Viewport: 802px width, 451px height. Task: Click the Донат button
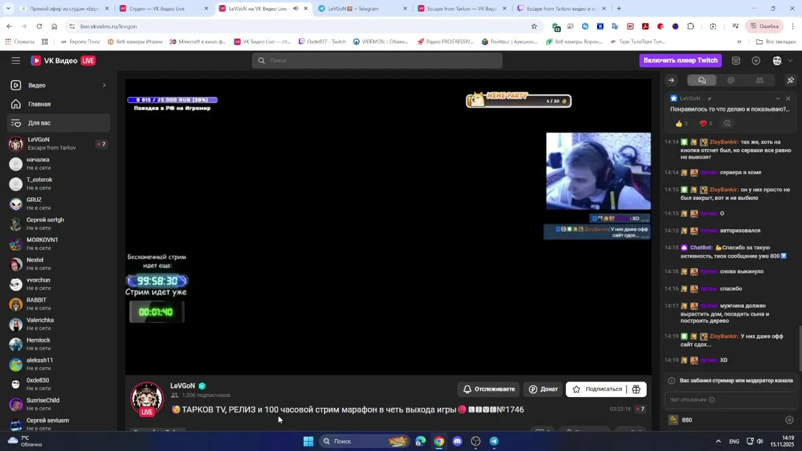(543, 389)
